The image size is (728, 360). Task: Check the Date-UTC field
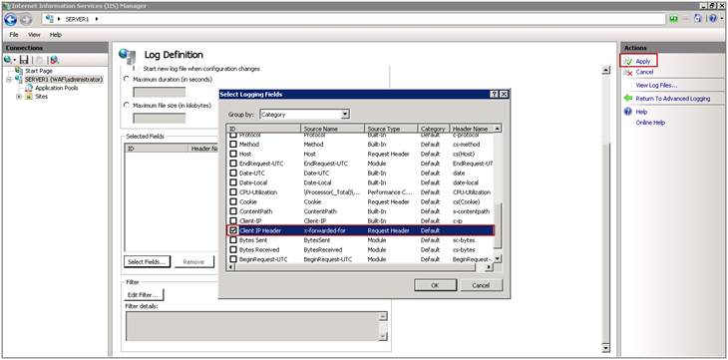[233, 174]
